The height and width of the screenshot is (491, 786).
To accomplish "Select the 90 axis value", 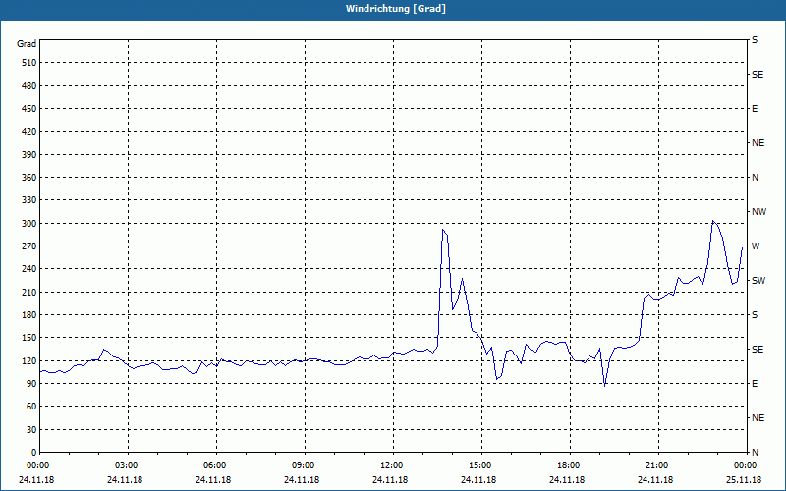I will pyautogui.click(x=31, y=384).
